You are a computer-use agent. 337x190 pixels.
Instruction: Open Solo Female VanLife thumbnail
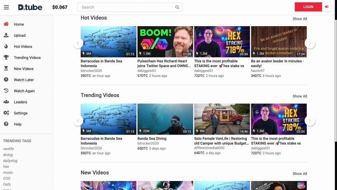click(x=222, y=119)
